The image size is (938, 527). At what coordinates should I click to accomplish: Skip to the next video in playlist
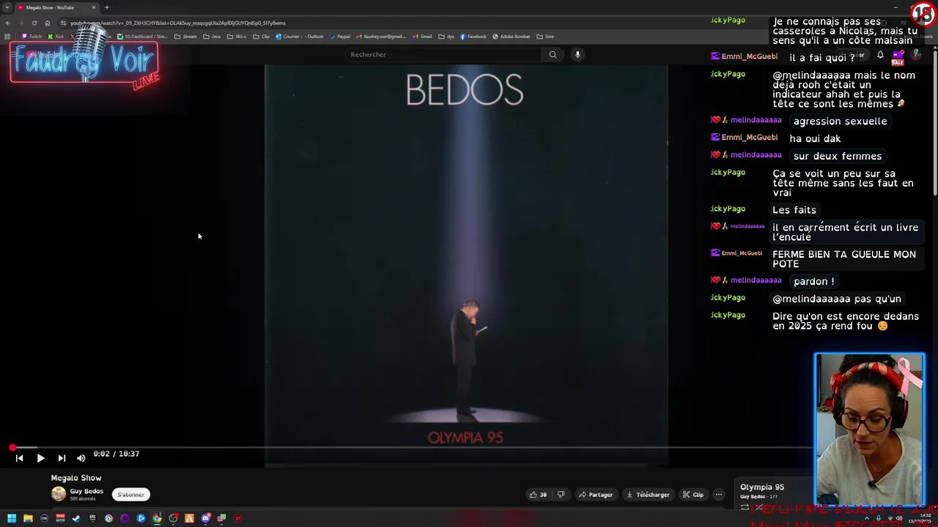coord(62,458)
